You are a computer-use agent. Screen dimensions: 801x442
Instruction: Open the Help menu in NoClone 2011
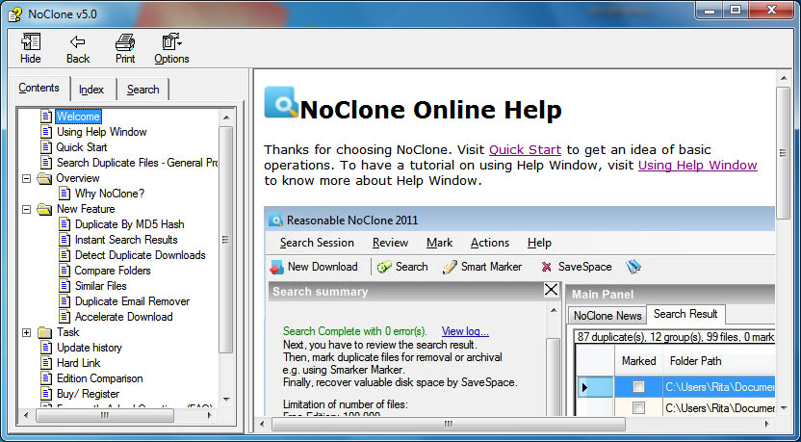tap(539, 243)
